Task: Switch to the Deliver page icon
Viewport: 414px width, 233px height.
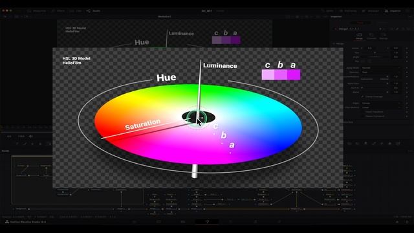Action: [x=279, y=221]
